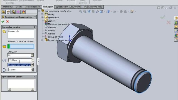Open the DimXpertManager tab icon
This screenshot has width=178, height=100.
point(18,12)
